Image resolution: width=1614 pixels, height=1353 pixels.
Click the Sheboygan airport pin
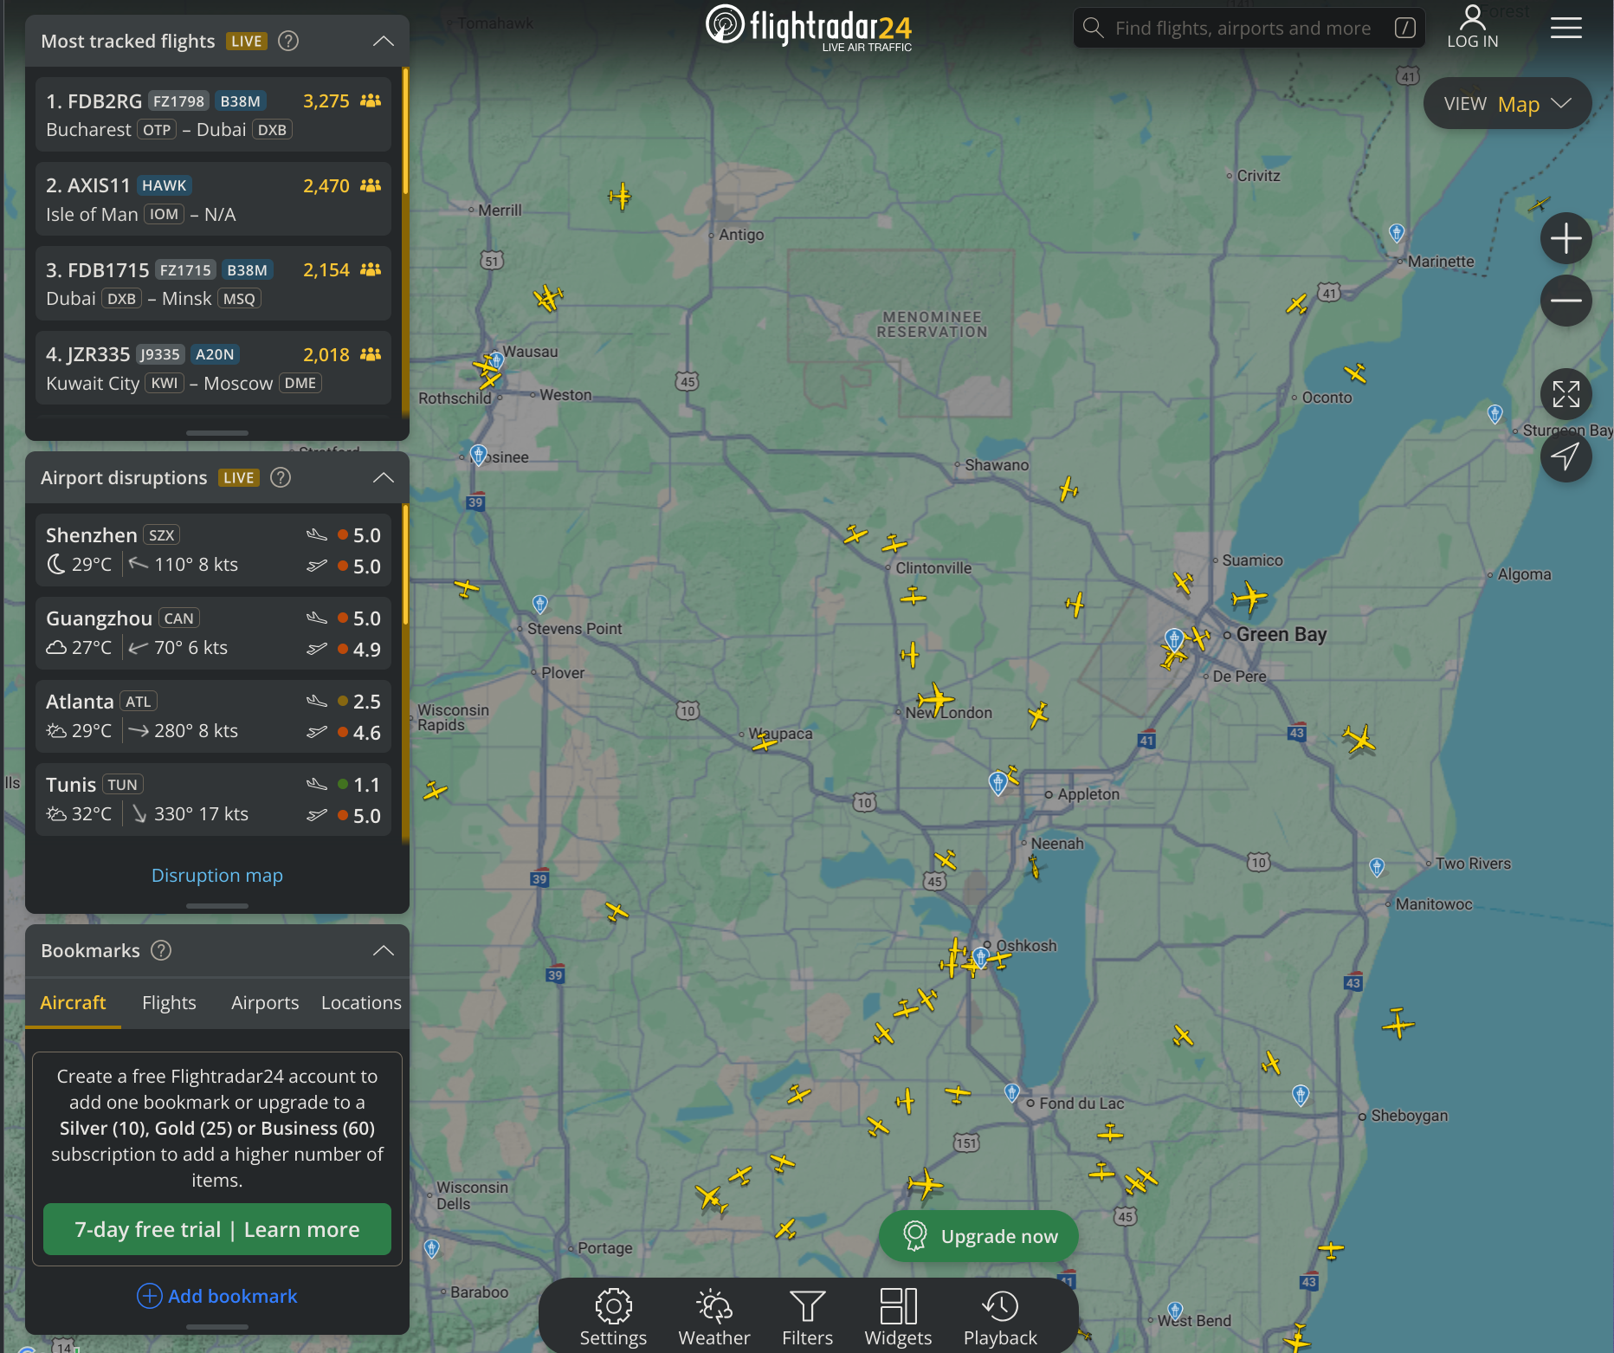point(1300,1095)
